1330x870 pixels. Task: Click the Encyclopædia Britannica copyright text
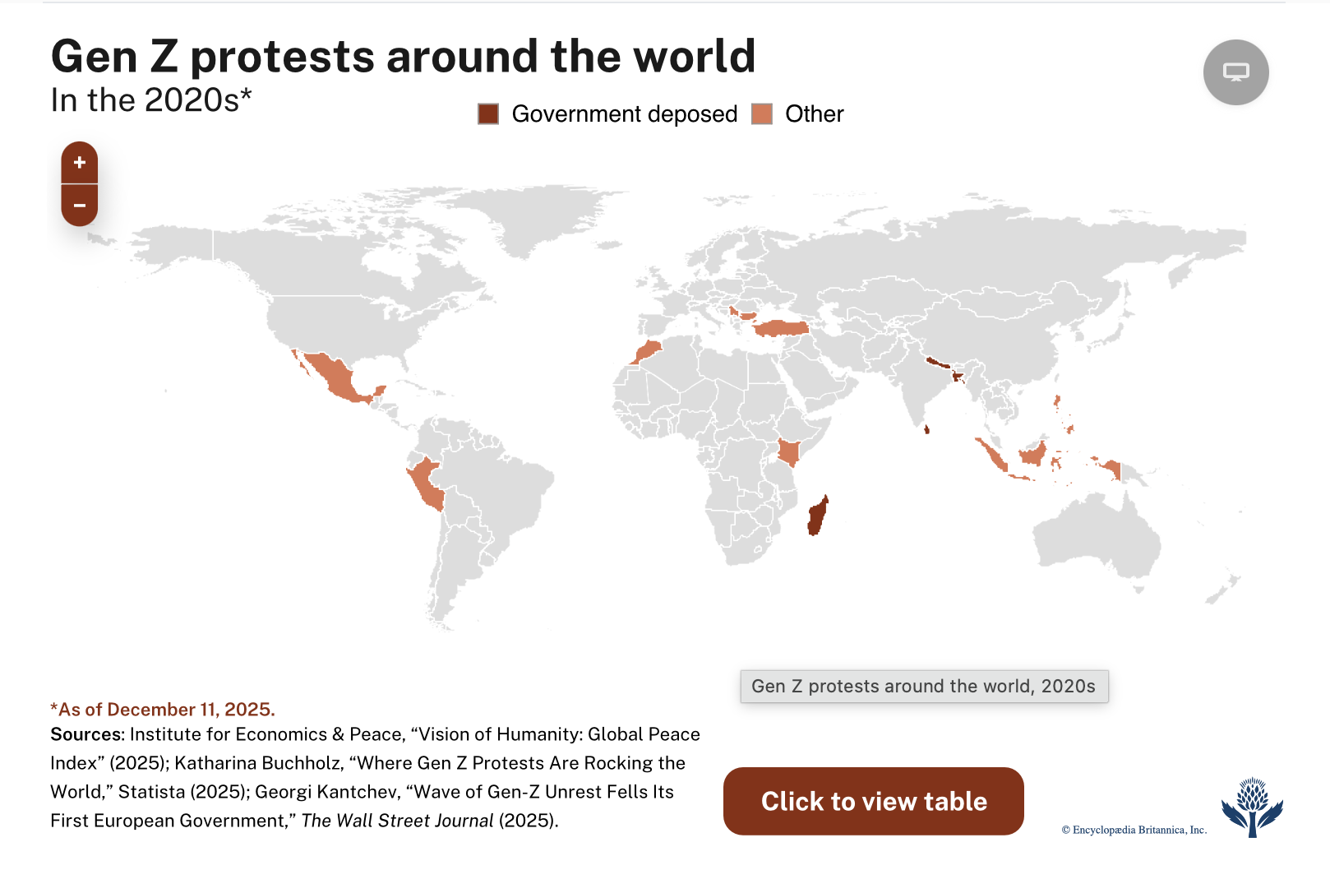point(1134,830)
